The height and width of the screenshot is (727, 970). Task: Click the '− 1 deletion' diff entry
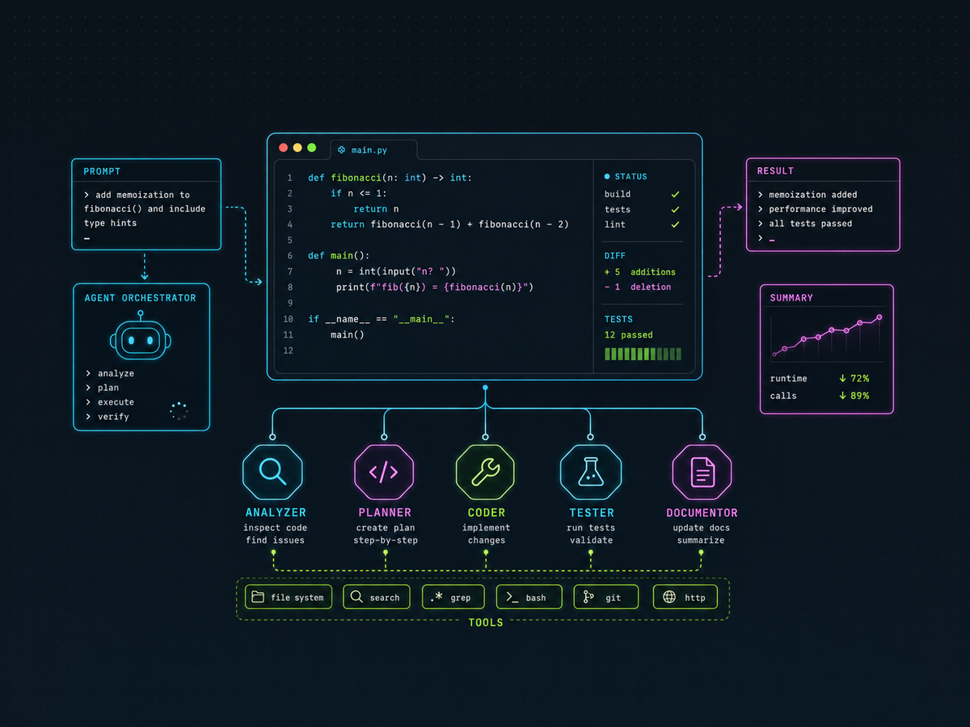tap(638, 287)
